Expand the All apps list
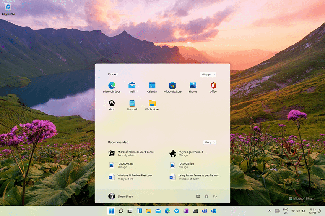This screenshot has width=325, height=216. tap(208, 75)
